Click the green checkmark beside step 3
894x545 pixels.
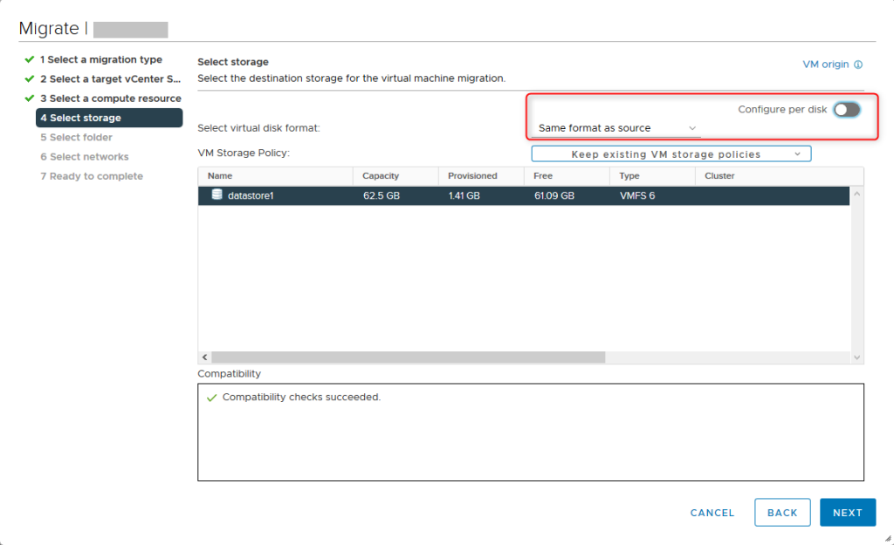click(30, 98)
